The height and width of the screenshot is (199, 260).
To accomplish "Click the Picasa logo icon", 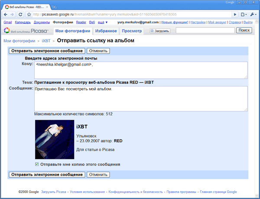I will coord(7,30).
